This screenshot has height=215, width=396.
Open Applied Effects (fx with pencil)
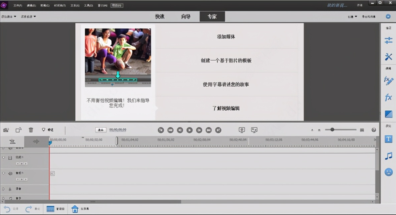[x=388, y=81]
